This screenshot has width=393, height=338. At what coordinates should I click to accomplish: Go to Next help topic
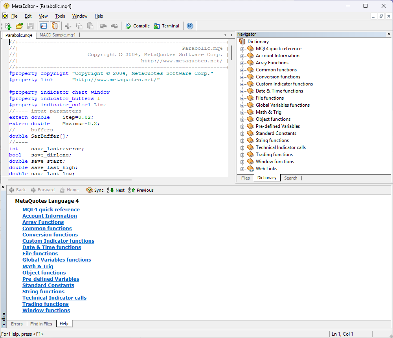[x=116, y=190]
